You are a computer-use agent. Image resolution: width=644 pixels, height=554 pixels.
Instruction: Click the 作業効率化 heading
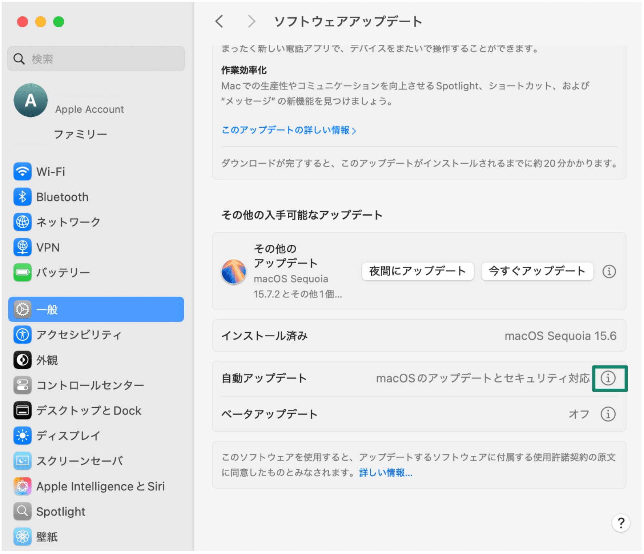pyautogui.click(x=244, y=70)
